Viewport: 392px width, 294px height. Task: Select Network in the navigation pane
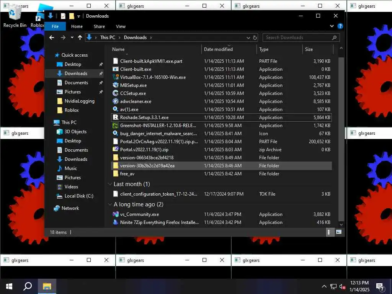70,208
